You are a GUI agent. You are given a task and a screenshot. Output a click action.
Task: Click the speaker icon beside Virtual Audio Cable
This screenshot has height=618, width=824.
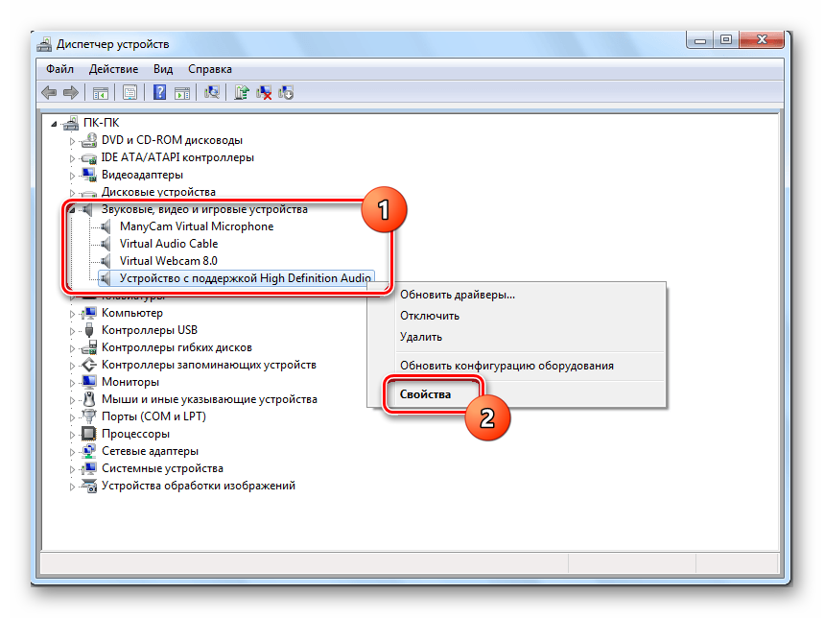click(x=106, y=244)
